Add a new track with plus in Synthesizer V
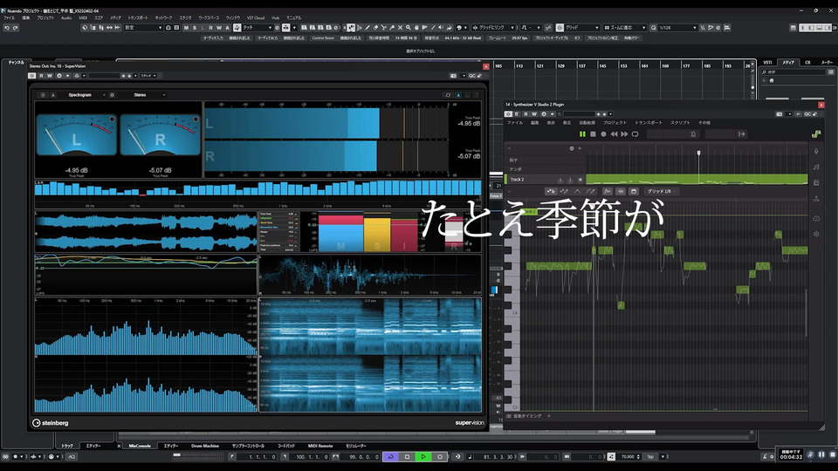The height and width of the screenshot is (471, 838). pyautogui.click(x=580, y=148)
